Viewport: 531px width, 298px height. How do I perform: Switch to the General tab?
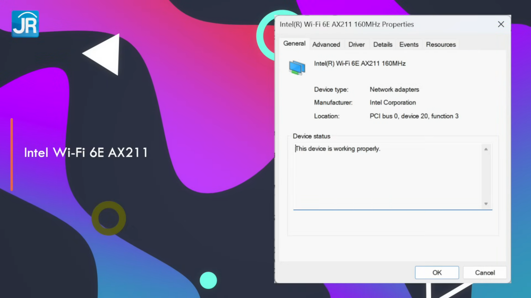pos(294,44)
